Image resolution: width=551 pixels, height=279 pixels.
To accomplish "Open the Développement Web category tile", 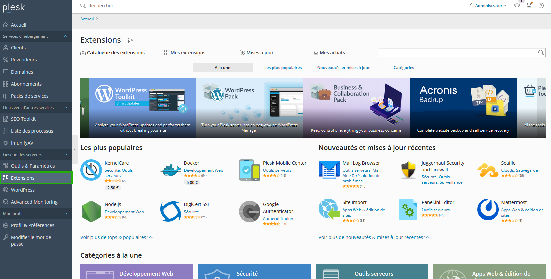I will [x=137, y=272].
